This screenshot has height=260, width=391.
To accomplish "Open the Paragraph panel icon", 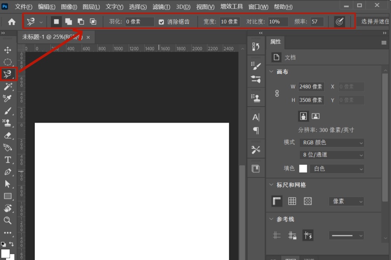I will coord(255,130).
